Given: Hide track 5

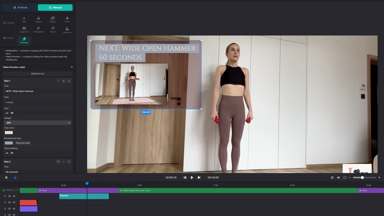Looking at the screenshot, I should (x=9, y=202).
